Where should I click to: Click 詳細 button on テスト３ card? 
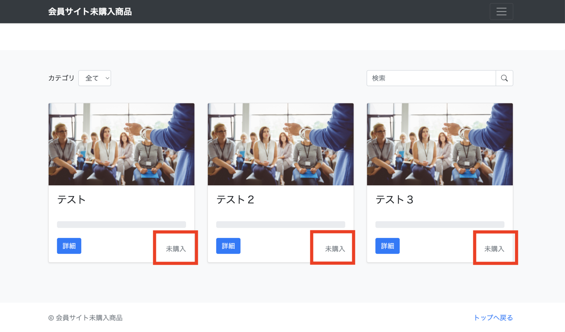(387, 246)
